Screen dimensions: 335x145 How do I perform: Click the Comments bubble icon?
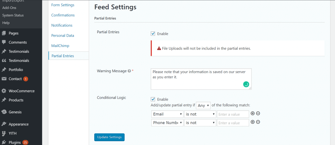[x=4, y=42]
